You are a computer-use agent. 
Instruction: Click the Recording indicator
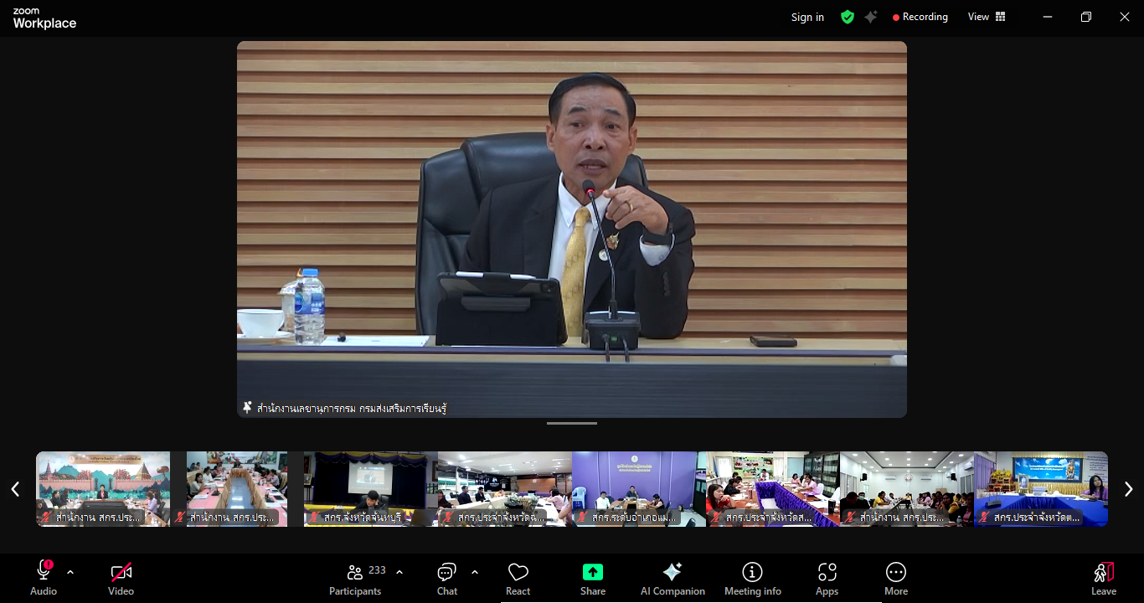pos(920,17)
